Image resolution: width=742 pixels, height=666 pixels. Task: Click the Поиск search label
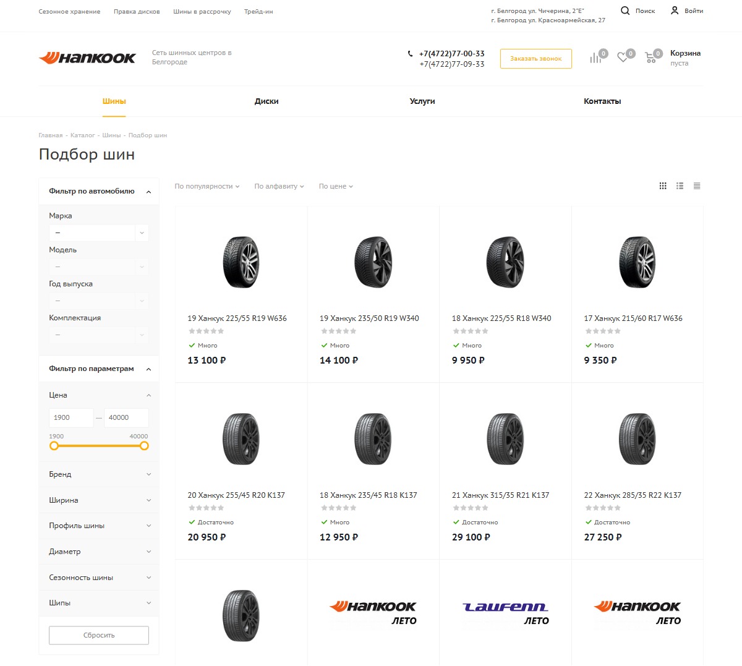coord(645,11)
